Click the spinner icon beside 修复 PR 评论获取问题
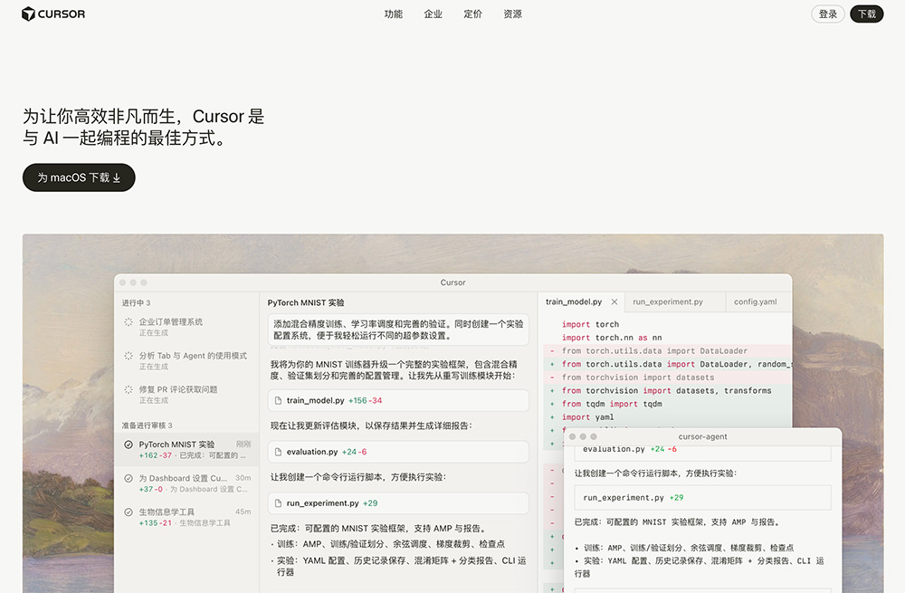 (128, 388)
